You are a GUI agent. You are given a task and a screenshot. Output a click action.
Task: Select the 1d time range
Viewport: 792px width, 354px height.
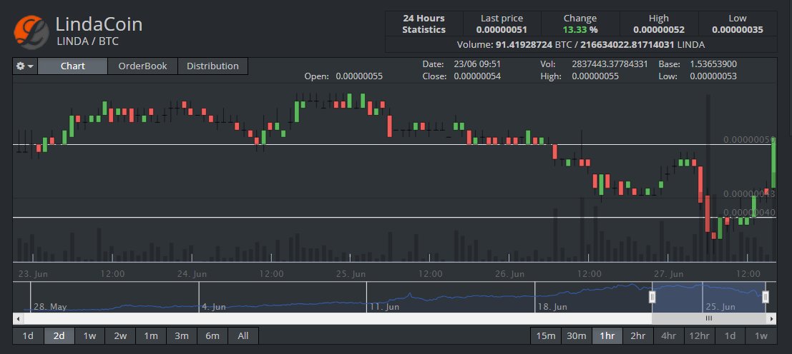pos(29,336)
